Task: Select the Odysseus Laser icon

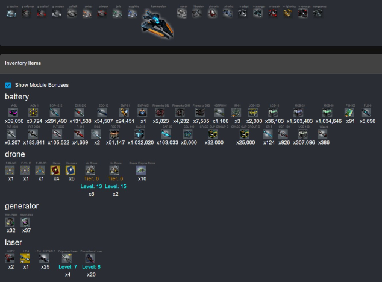Action: (x=68, y=258)
